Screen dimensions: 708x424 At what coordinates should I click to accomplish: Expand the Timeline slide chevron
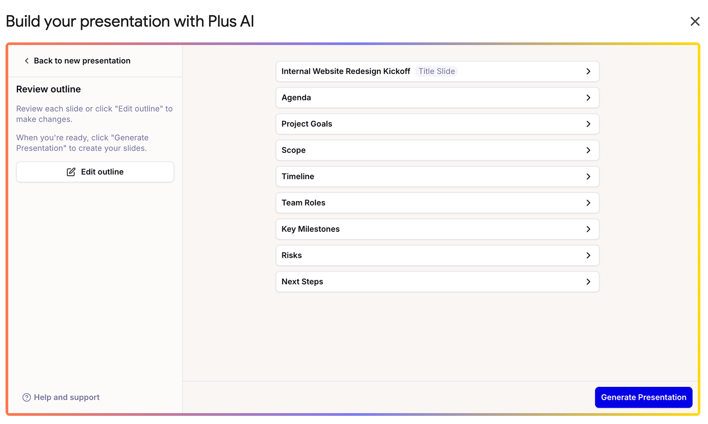pos(588,177)
